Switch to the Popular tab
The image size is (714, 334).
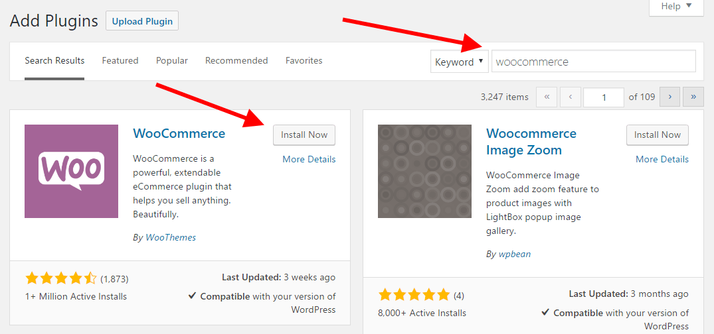172,60
